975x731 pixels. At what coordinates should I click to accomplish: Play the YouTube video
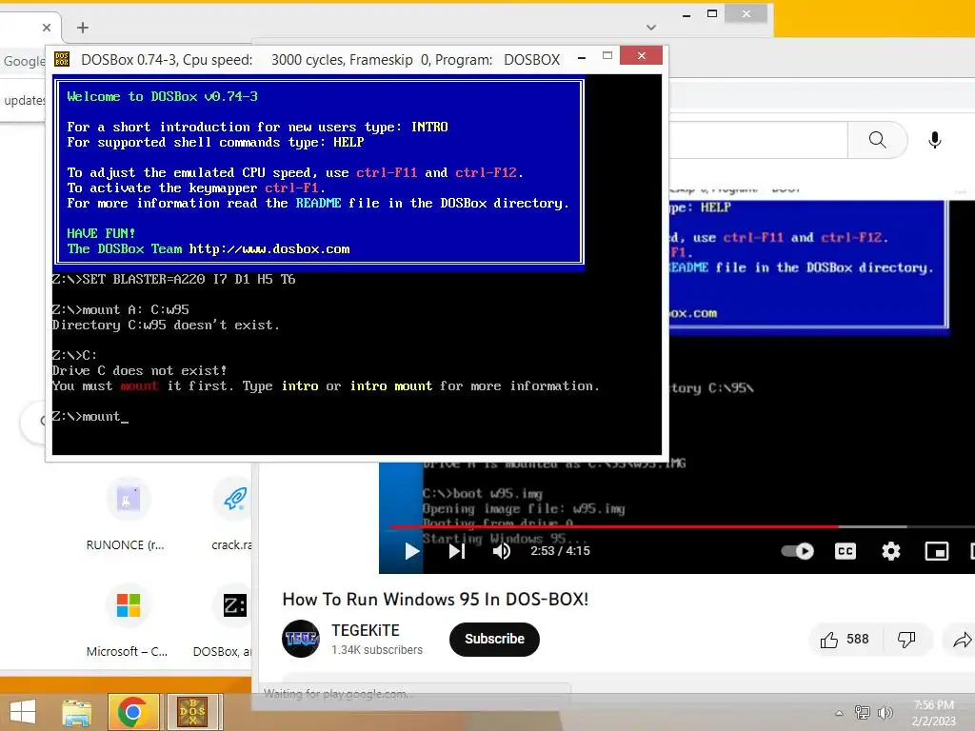coord(411,551)
